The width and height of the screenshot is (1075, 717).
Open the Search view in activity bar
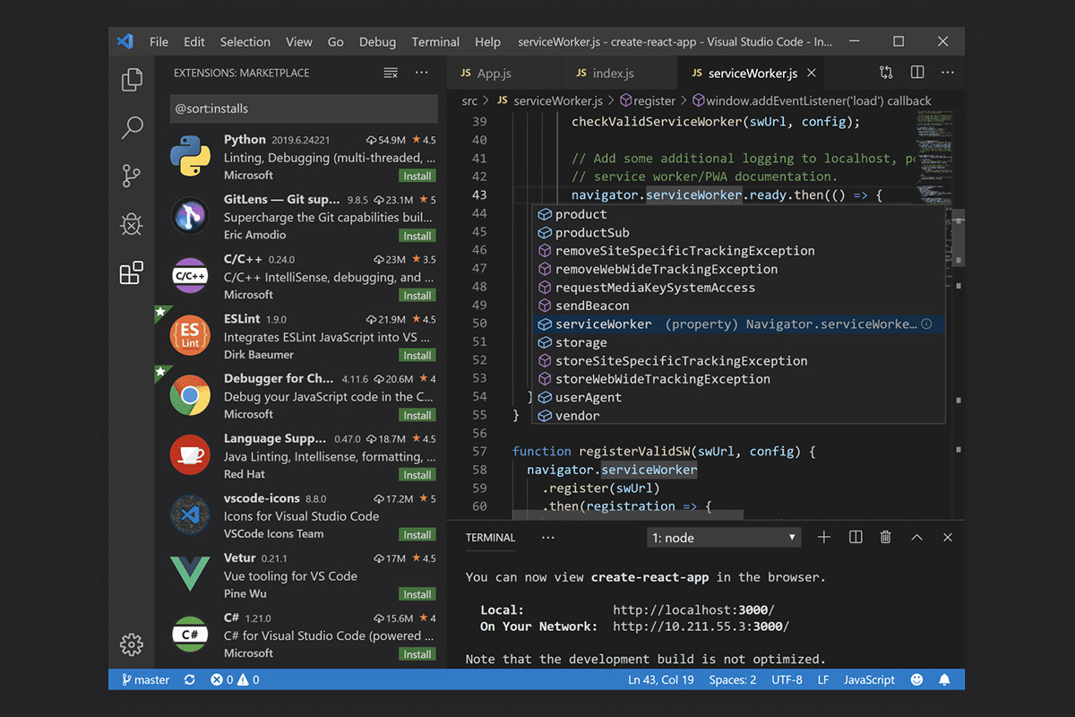(132, 128)
